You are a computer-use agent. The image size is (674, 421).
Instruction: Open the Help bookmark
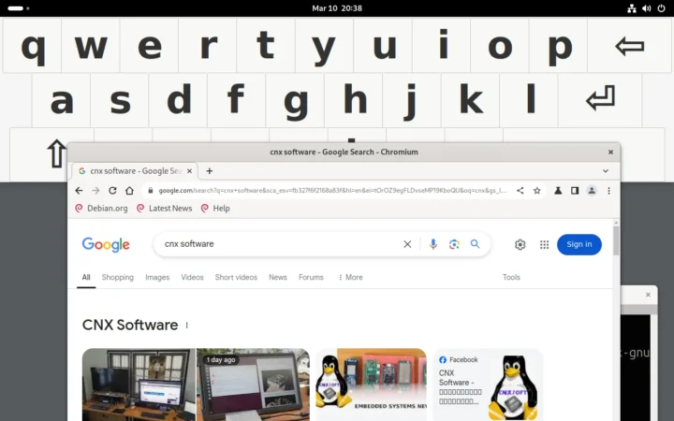tap(215, 209)
